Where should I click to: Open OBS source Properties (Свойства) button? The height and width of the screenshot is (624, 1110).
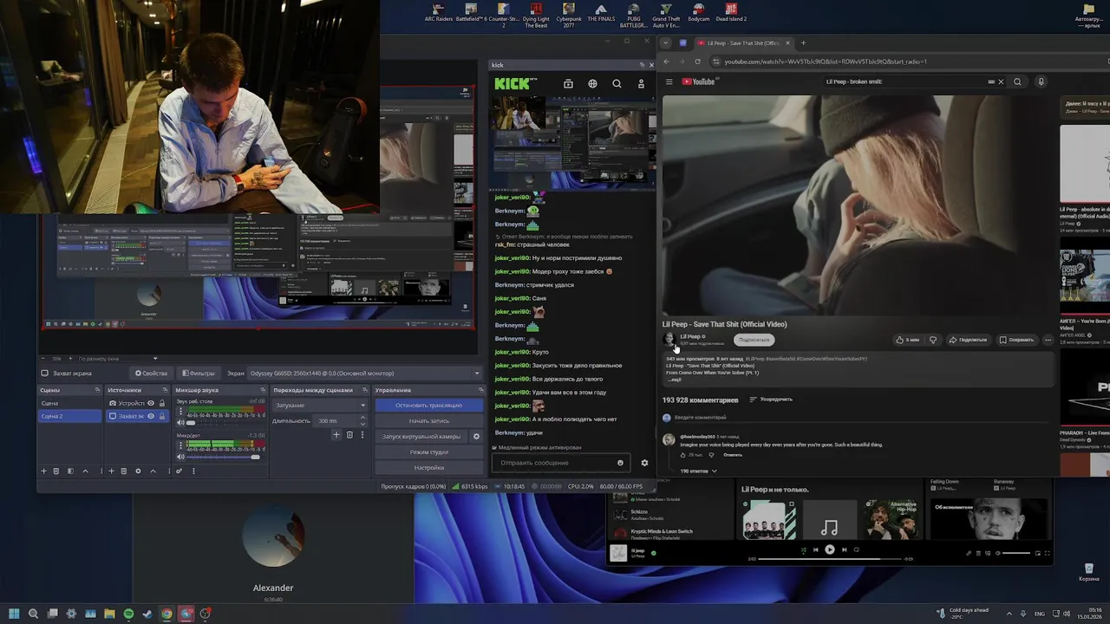coord(151,374)
